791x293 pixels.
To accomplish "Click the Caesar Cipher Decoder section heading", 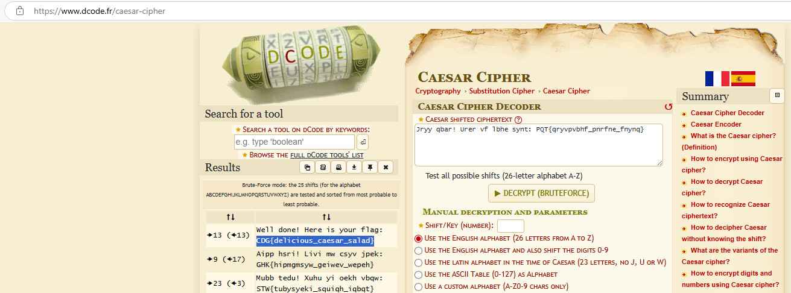I will (x=479, y=107).
